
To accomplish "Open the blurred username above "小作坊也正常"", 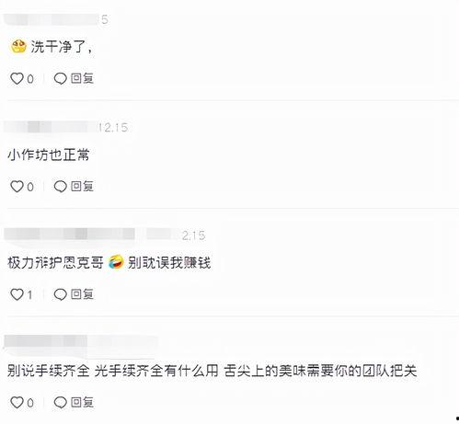I will click(x=51, y=127).
